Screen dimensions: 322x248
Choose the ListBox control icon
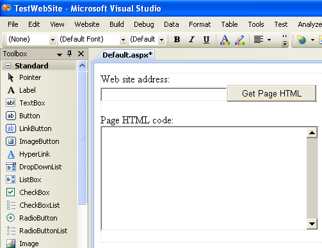[x=10, y=180]
